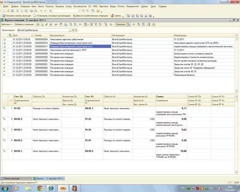Click the orange Help question icon in journal
Screen dimensions: 240x192
tap(154, 24)
